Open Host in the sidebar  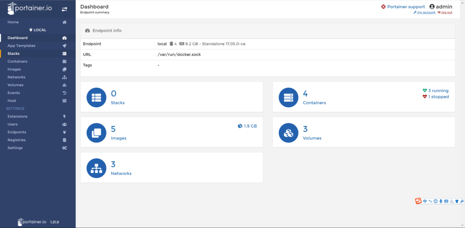(x=12, y=101)
